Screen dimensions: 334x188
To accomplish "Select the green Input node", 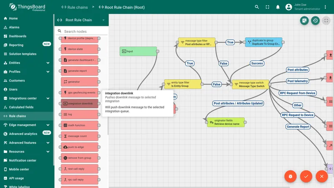I will click(138, 51).
